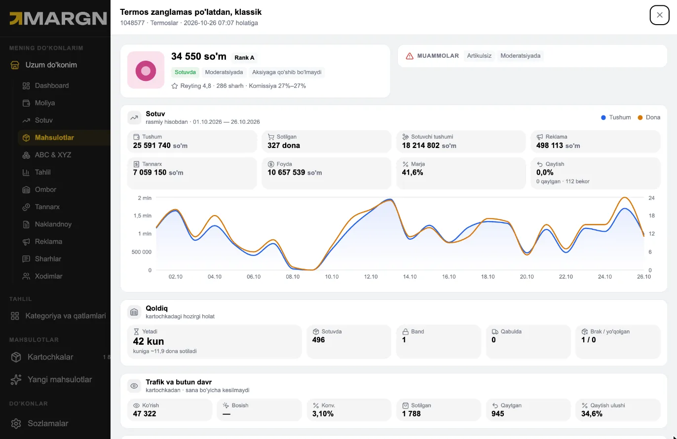Click Aksiyaga qo'shib bo'lmaydi tag
Viewport: 677px width, 439px height.
tap(287, 72)
